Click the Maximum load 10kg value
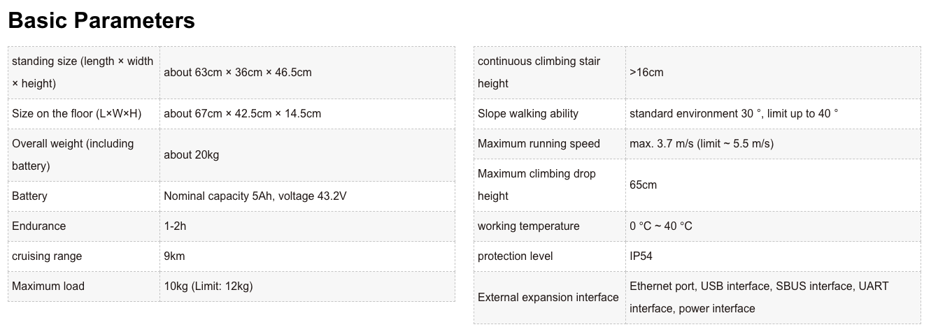The height and width of the screenshot is (334, 931). point(208,286)
